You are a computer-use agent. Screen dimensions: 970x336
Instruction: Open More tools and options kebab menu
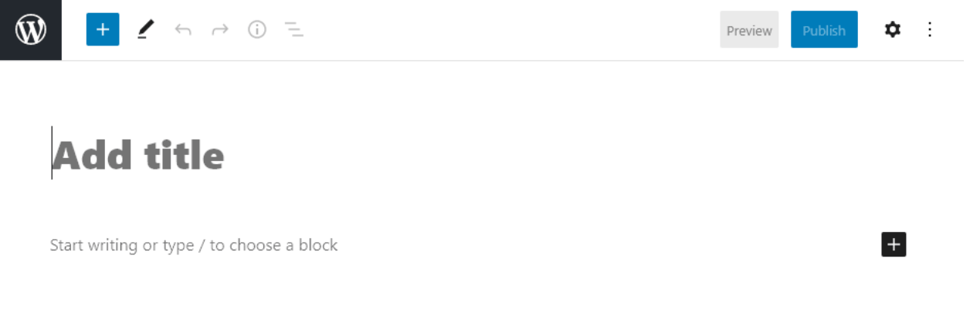930,30
